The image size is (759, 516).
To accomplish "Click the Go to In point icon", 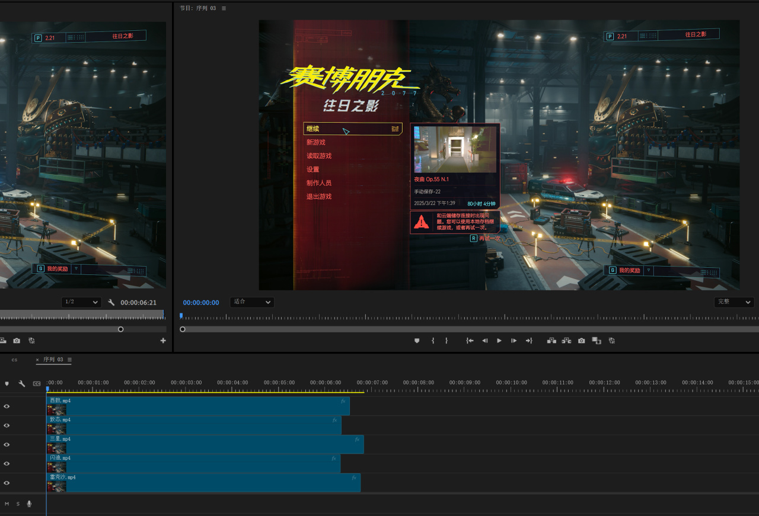I will coord(470,341).
